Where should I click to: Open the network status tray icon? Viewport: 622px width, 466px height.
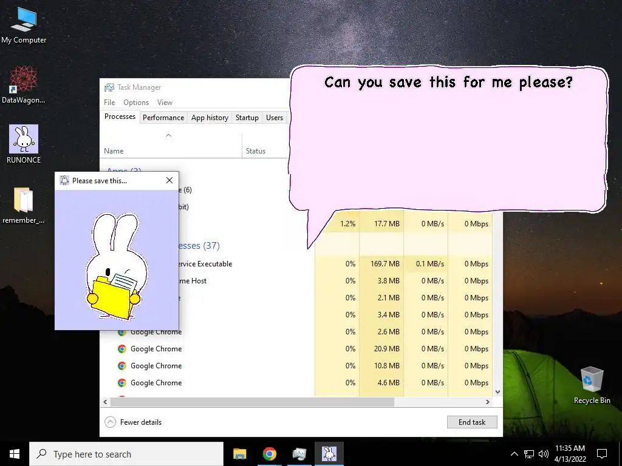pos(529,454)
